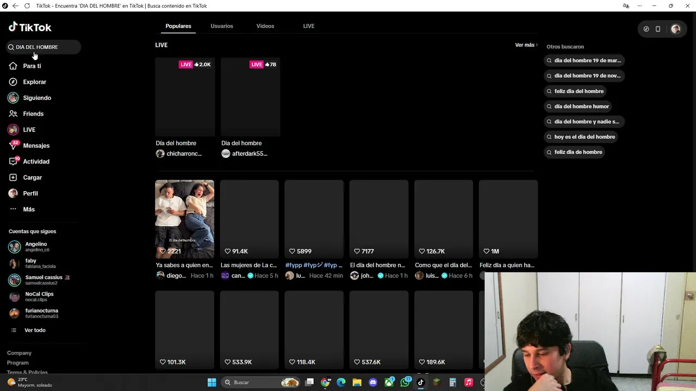Viewport: 696px width, 391px height.
Task: Click the TikTok logo
Action: [30, 27]
